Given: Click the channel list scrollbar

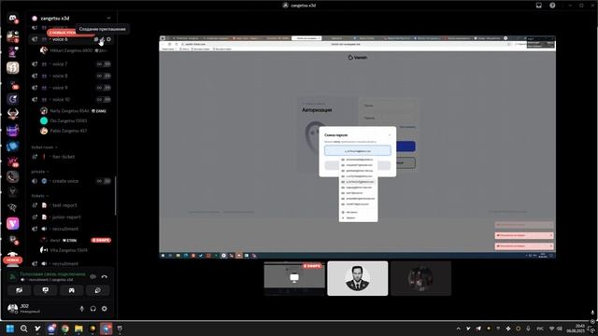Looking at the screenshot, I should coord(115,195).
